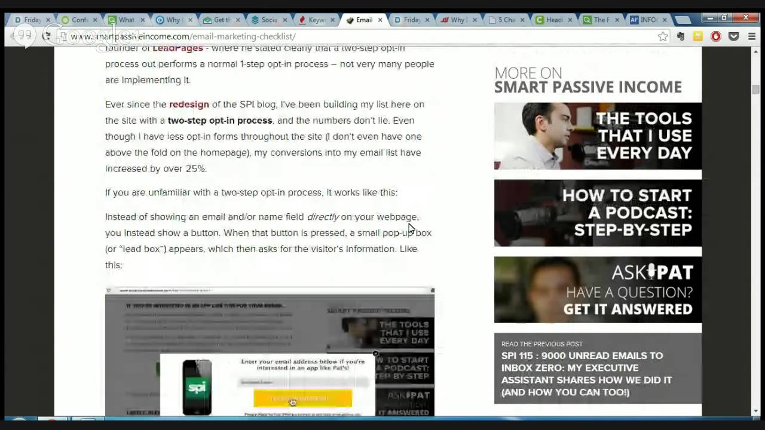Close the INFO tab

click(664, 20)
